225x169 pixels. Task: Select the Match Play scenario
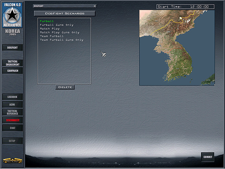[50, 29]
